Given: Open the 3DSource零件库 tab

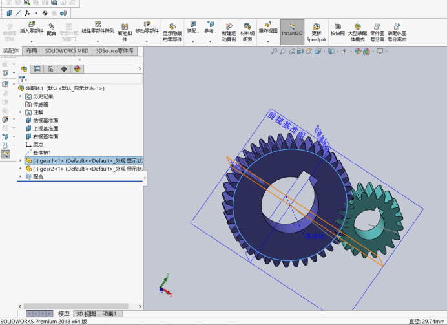Looking at the screenshot, I should [114, 51].
